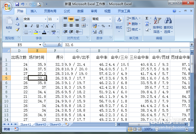Select column G header
The image size is (196, 134).
[x=77, y=51]
